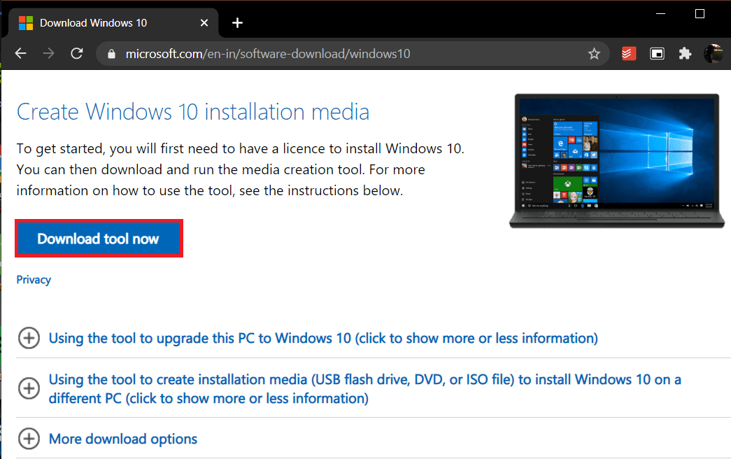This screenshot has height=459, width=731.
Task: Reload the page with the refresh icon
Action: [x=77, y=54]
